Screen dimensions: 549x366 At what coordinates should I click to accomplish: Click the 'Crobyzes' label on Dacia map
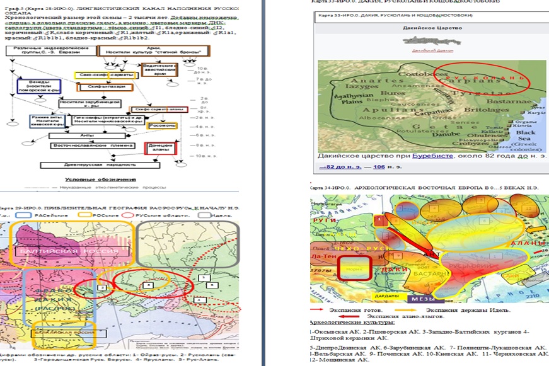pyautogui.click(x=470, y=143)
